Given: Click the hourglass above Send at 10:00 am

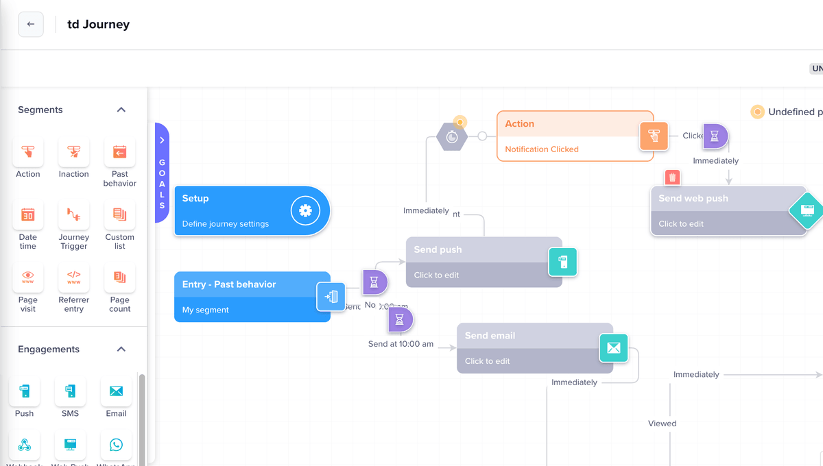Looking at the screenshot, I should coord(401,319).
